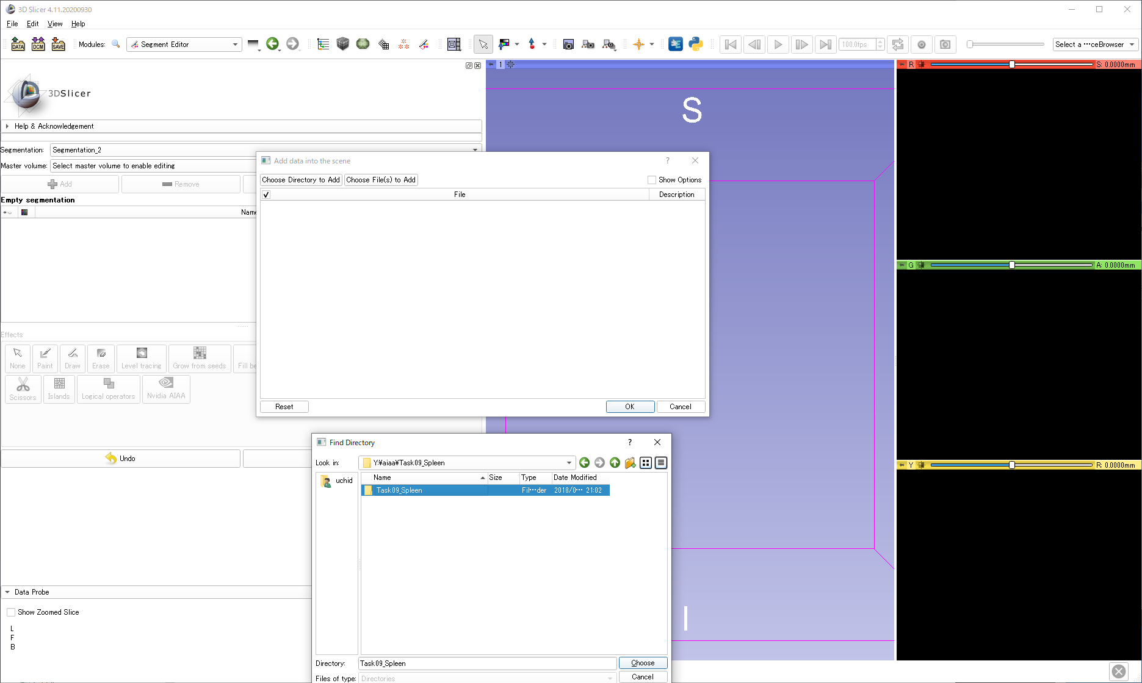Go back in Find Directory dialog
The image size is (1142, 683).
584,463
